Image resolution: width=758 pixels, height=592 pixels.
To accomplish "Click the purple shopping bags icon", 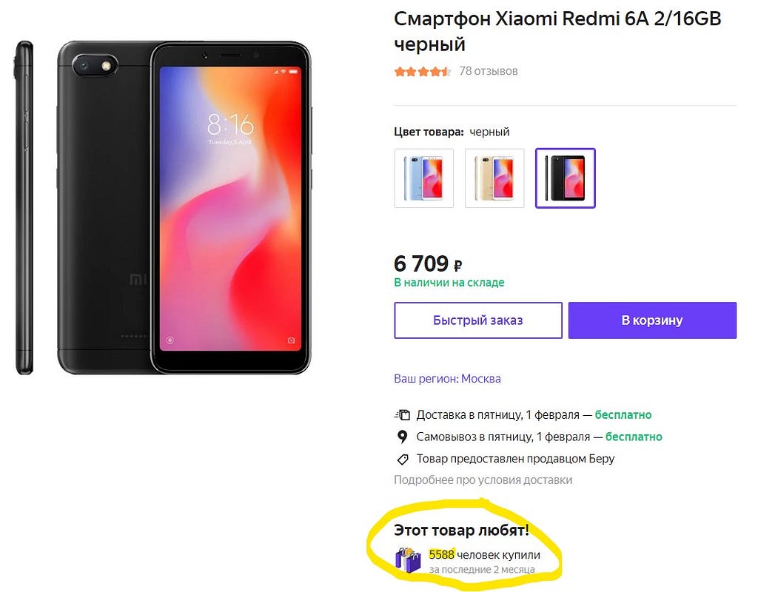I will click(409, 559).
